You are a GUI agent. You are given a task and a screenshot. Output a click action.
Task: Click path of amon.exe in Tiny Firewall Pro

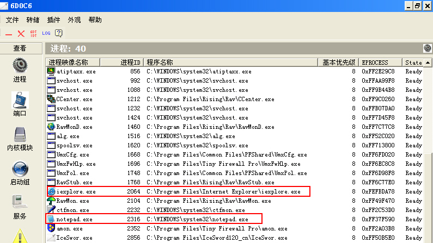click(x=217, y=228)
